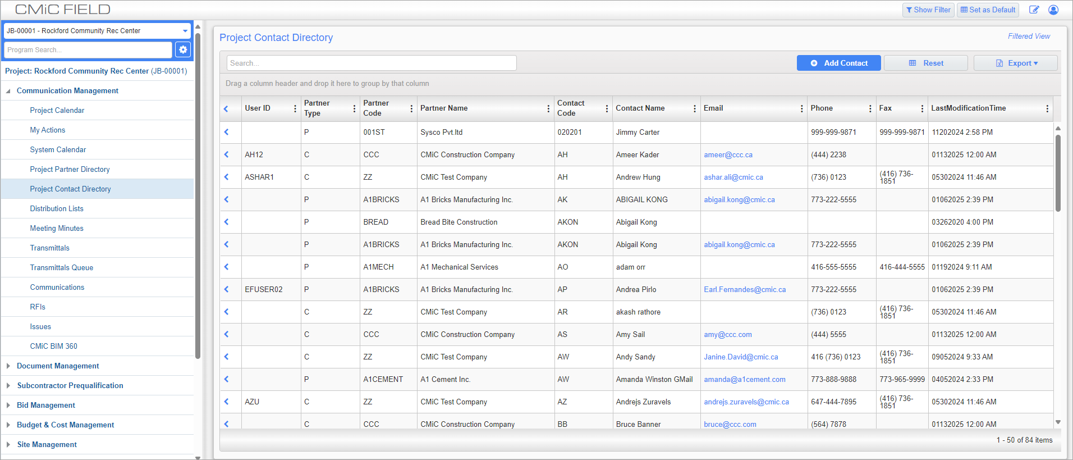Click Project Rockford Community Rec Center heading
1073x460 pixels.
point(96,71)
